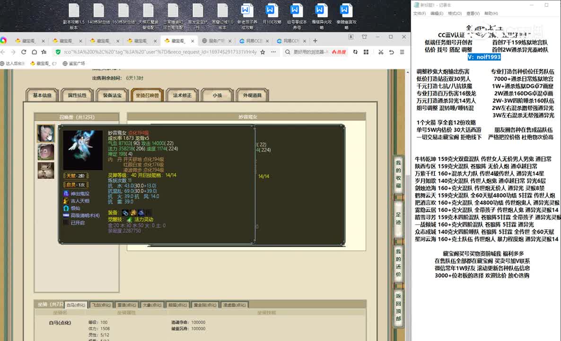Click the 热搜 hot search label
Viewport: 561px width, 341px height.
click(339, 52)
